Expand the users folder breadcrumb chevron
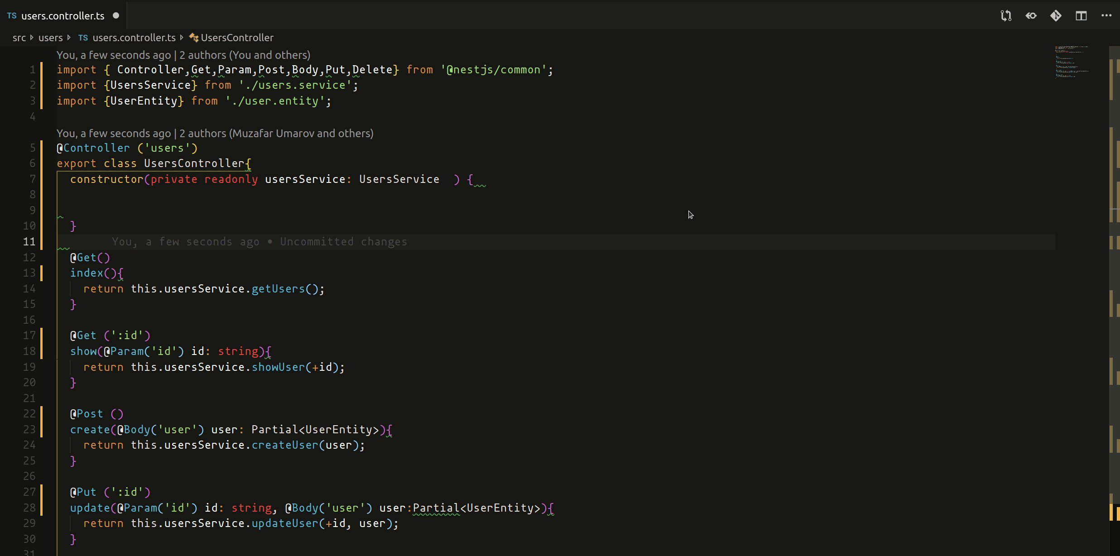This screenshot has width=1120, height=556. 69,38
